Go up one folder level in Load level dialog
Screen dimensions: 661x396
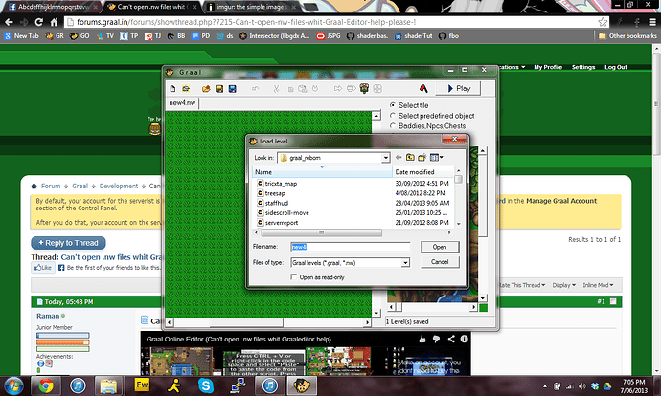point(410,158)
